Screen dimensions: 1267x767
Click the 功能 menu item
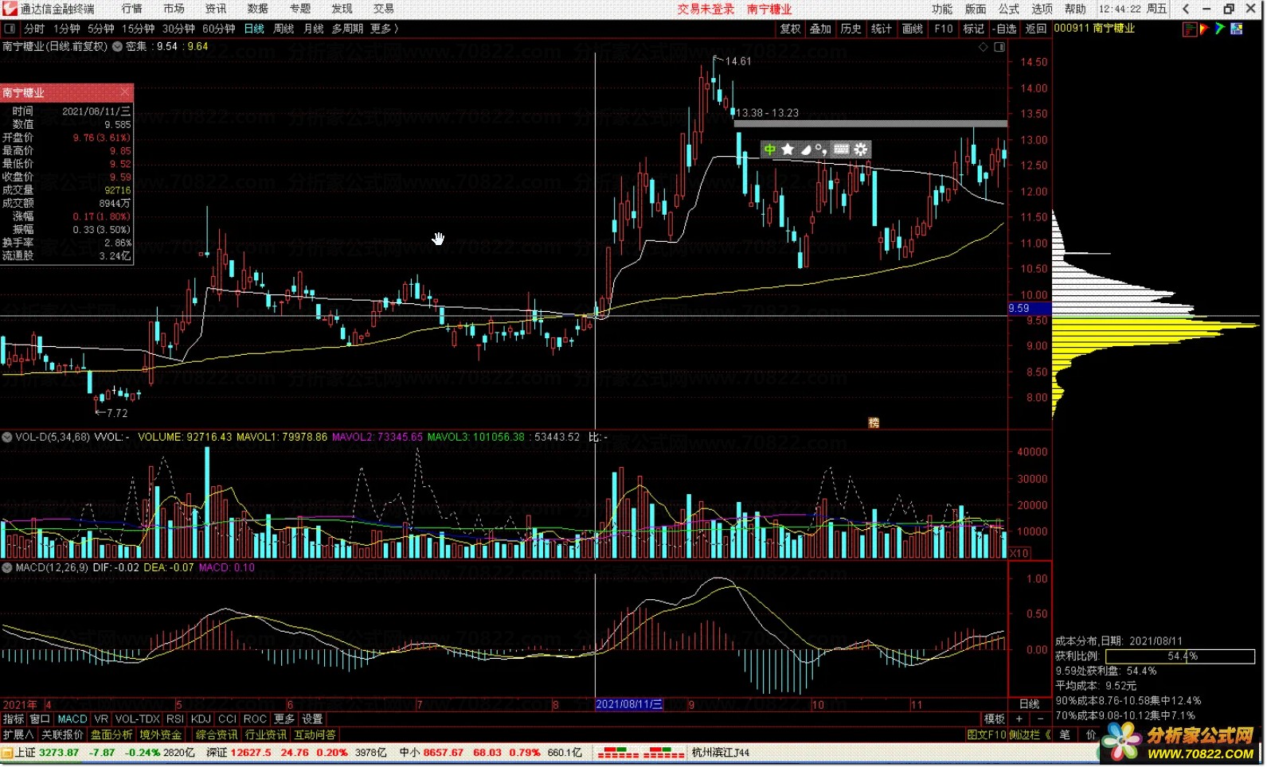pos(942,9)
